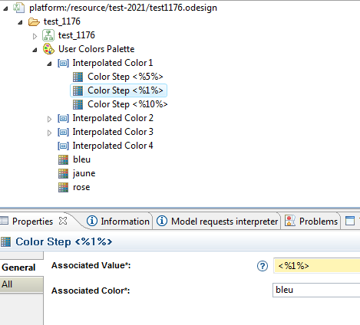
Task: Collapse the User Colors Palette node
Action: 35,50
